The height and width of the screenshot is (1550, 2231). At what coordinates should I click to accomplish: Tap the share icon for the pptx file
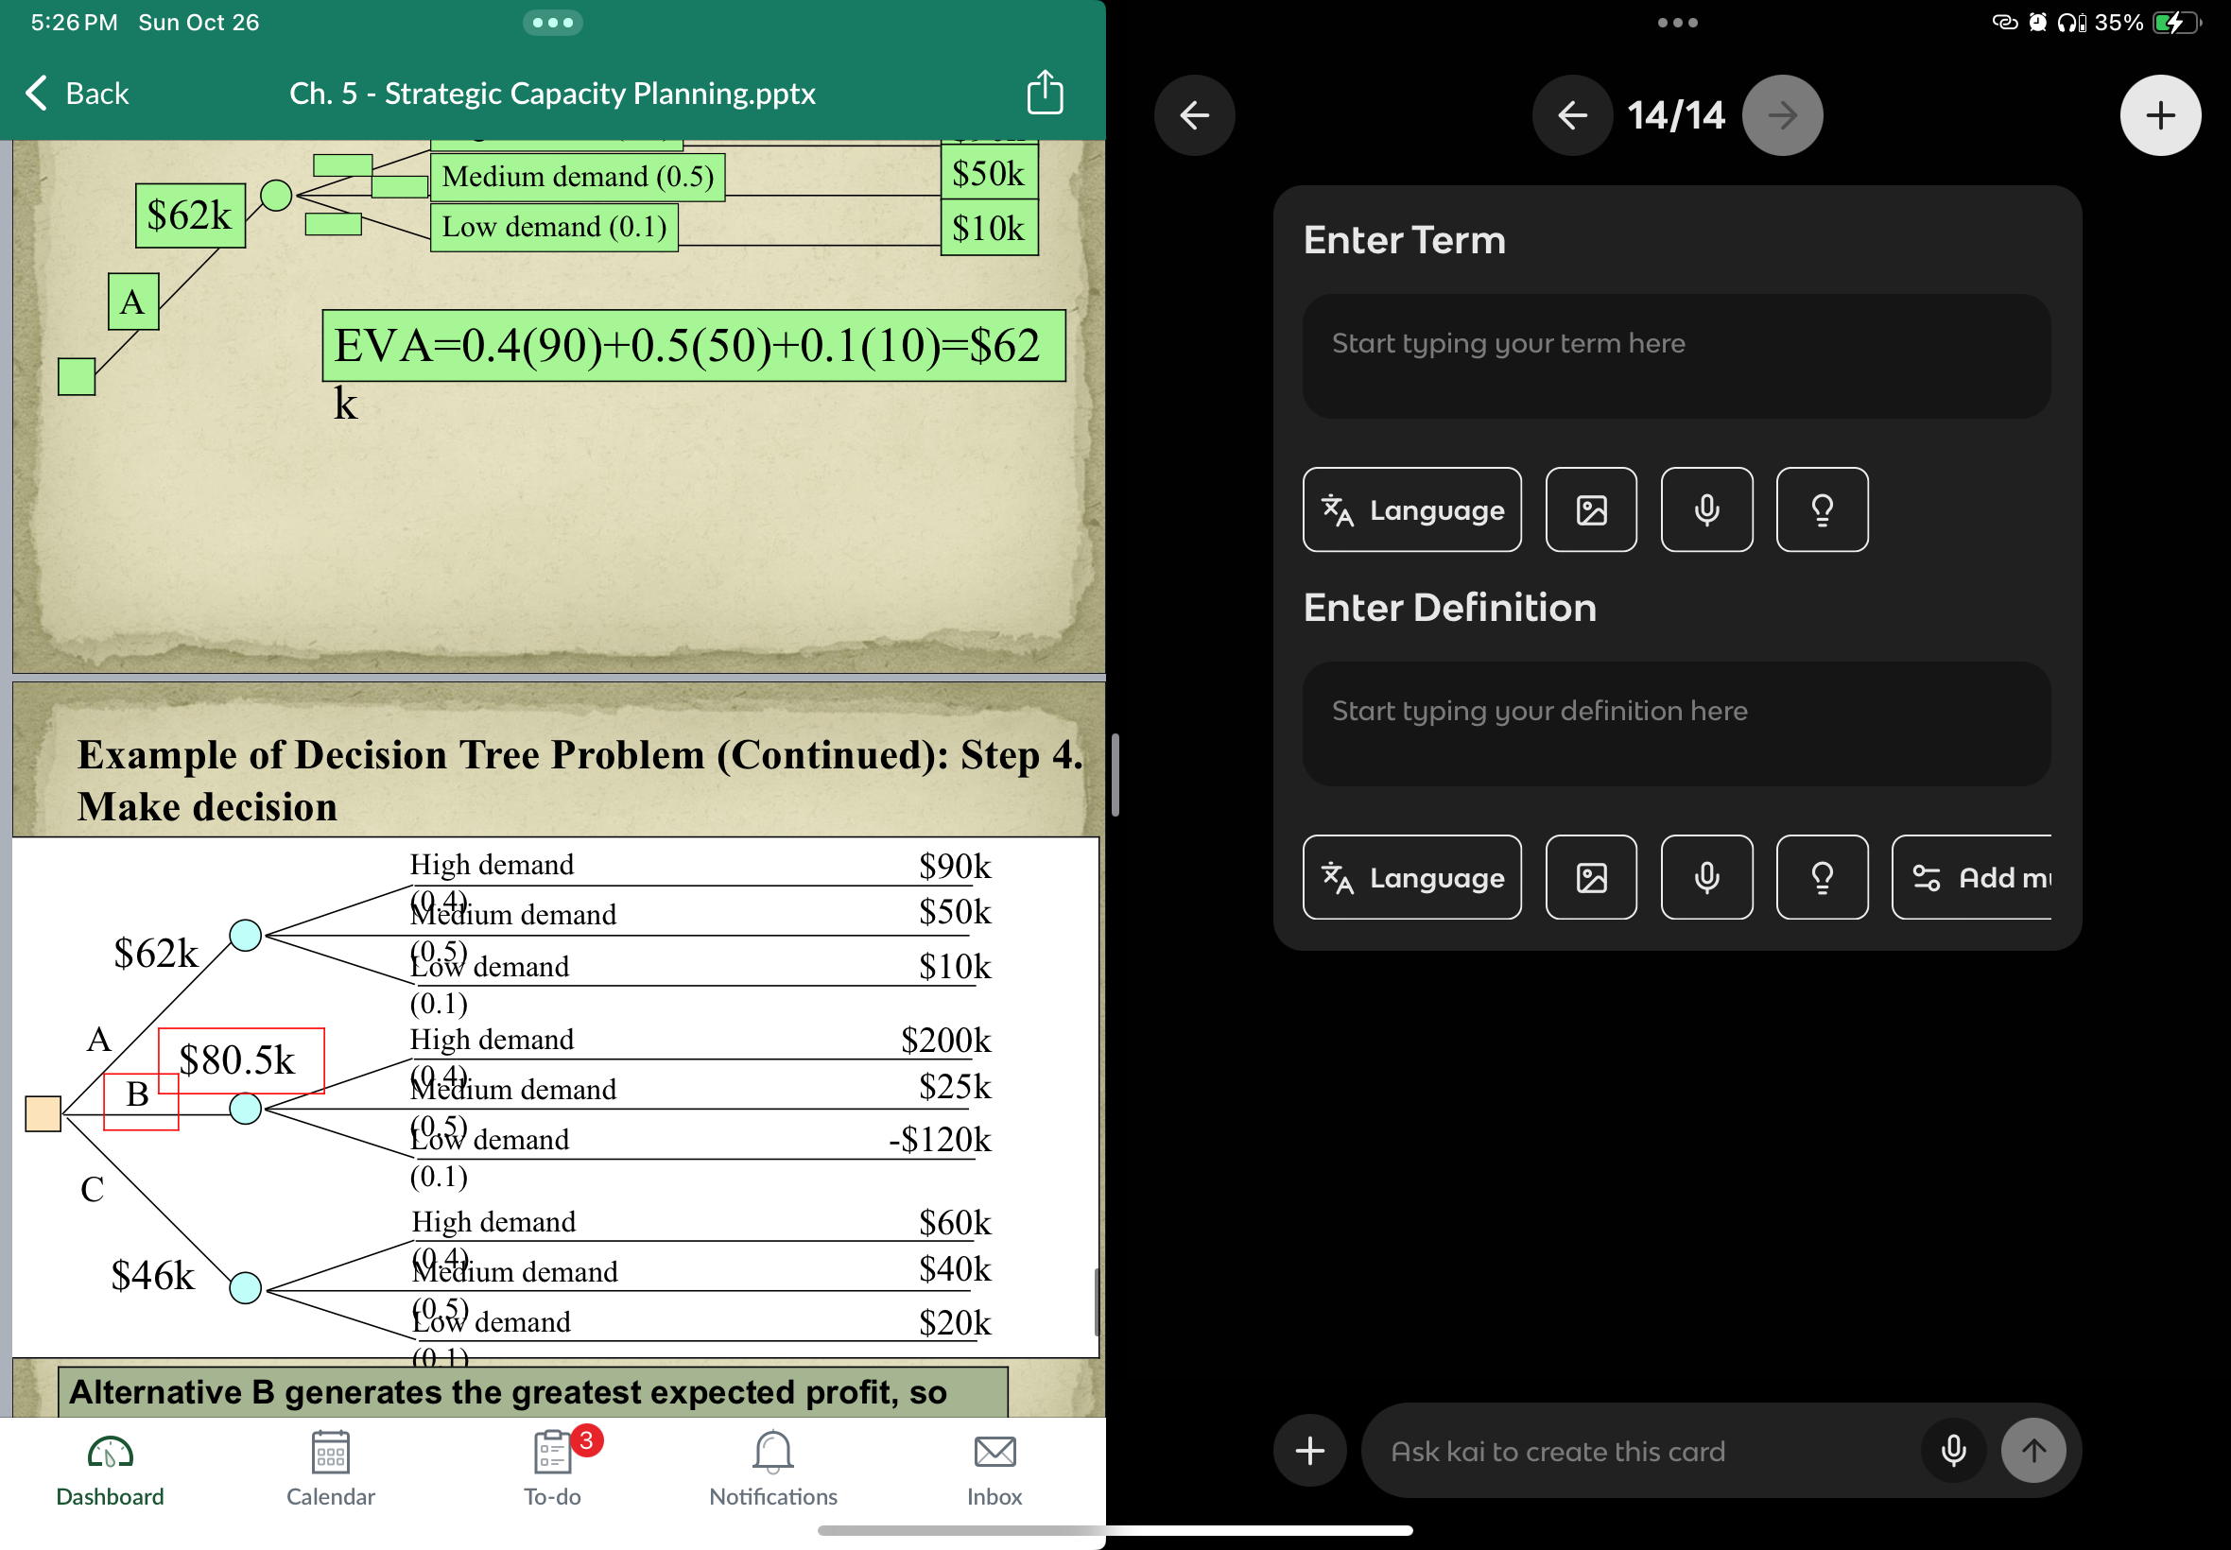coord(1046,94)
